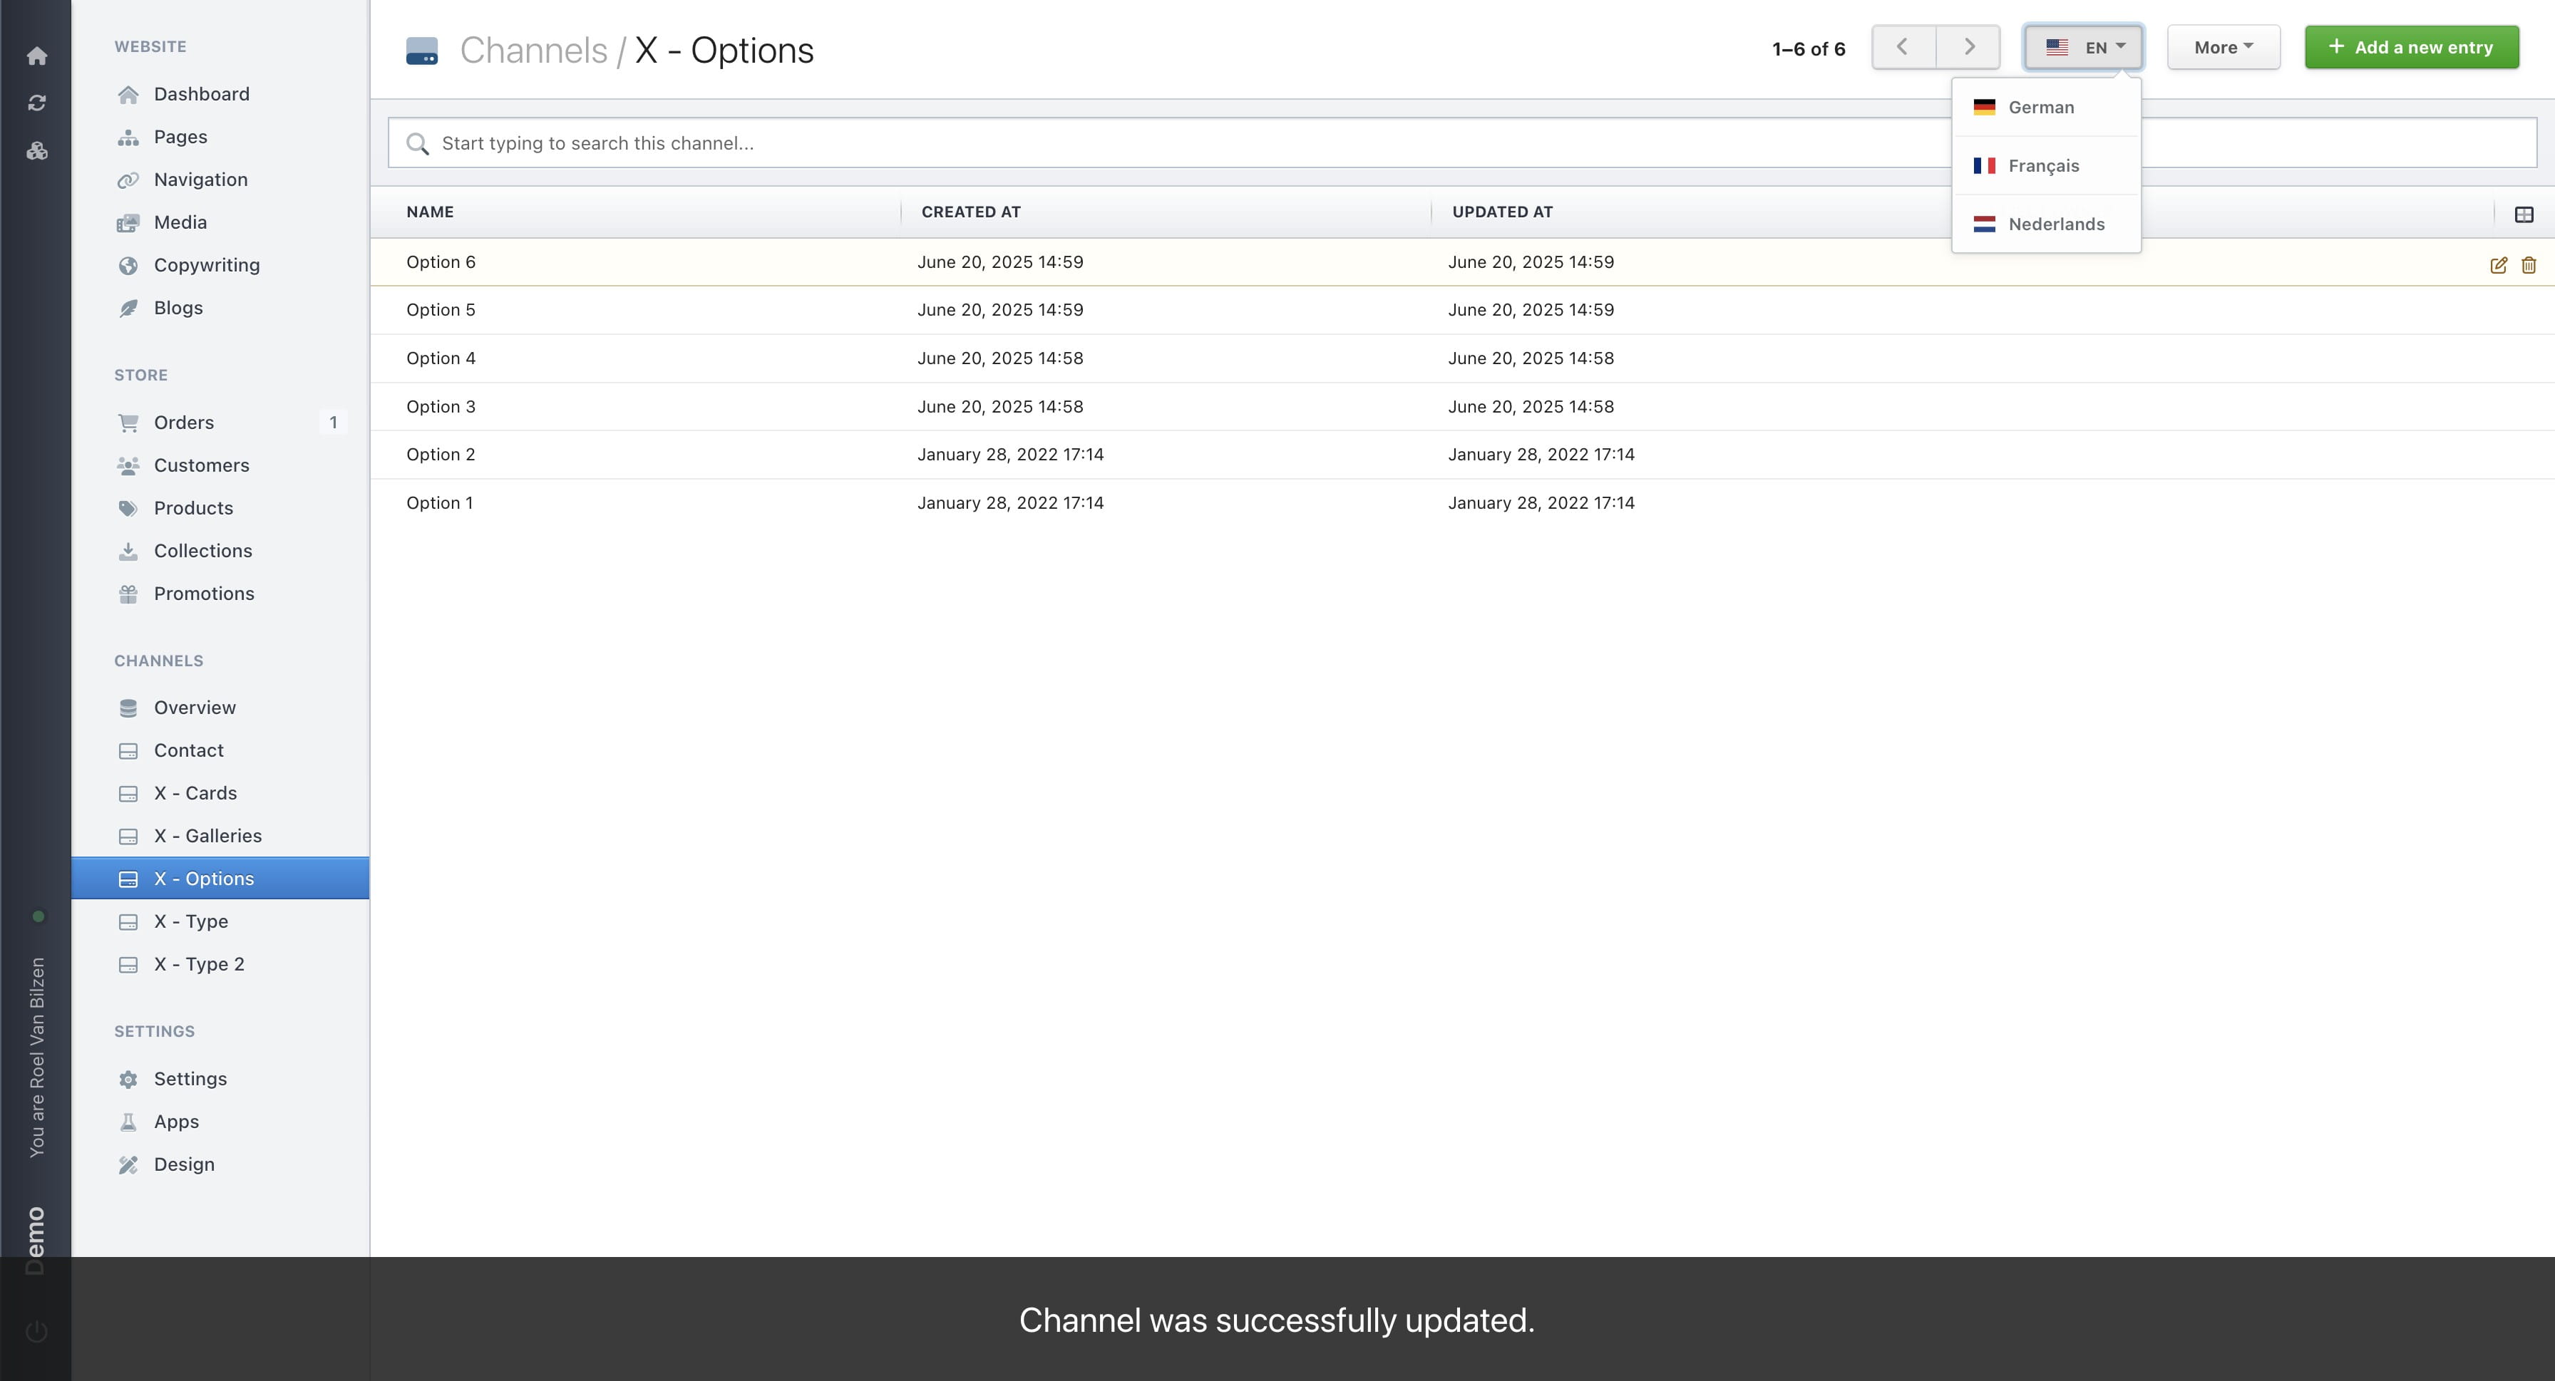Viewport: 2555px width, 1381px height.
Task: Delete Option 6 using the trash icon
Action: pyautogui.click(x=2528, y=264)
